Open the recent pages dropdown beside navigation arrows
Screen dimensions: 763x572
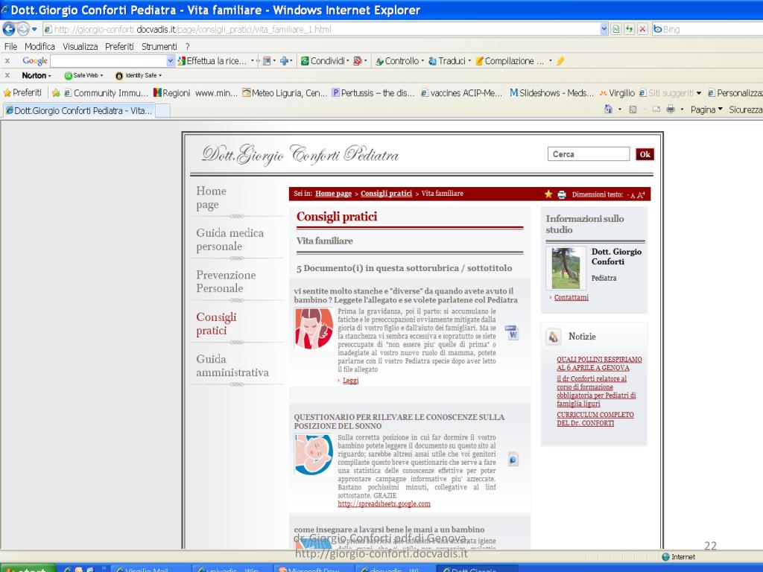34,29
